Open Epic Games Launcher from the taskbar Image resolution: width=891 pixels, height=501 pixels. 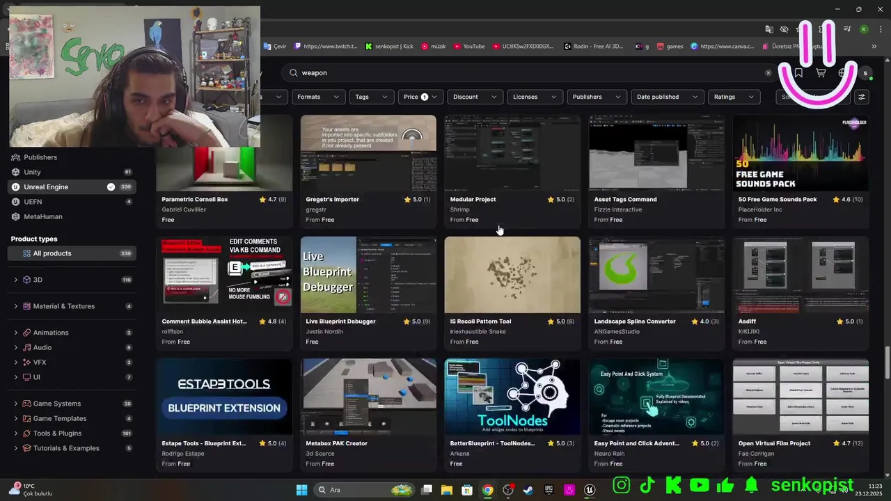tap(549, 490)
